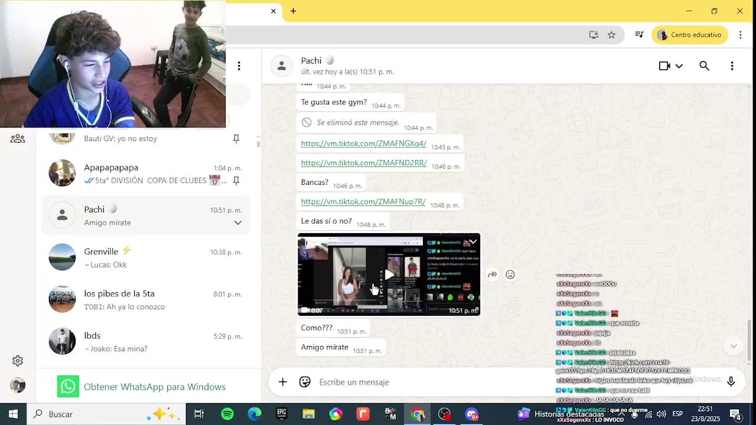This screenshot has height=425, width=756.
Task: Open Microsoft Edge from the taskbar
Action: click(x=255, y=414)
